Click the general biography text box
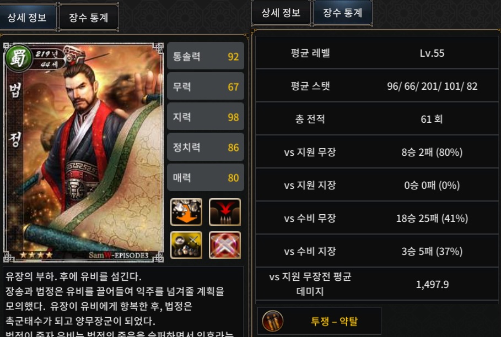The width and height of the screenshot is (501, 337). (123, 302)
